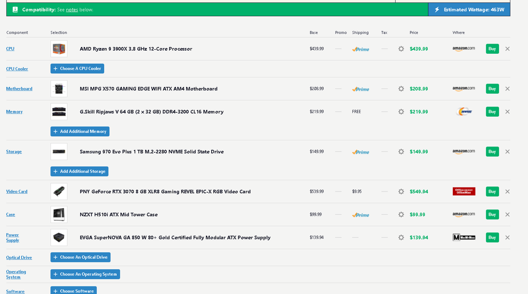Buy the PNY GeForce RTX 3070 card

click(492, 191)
